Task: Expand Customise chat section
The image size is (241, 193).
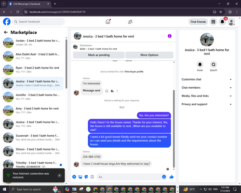Action: pos(207,79)
